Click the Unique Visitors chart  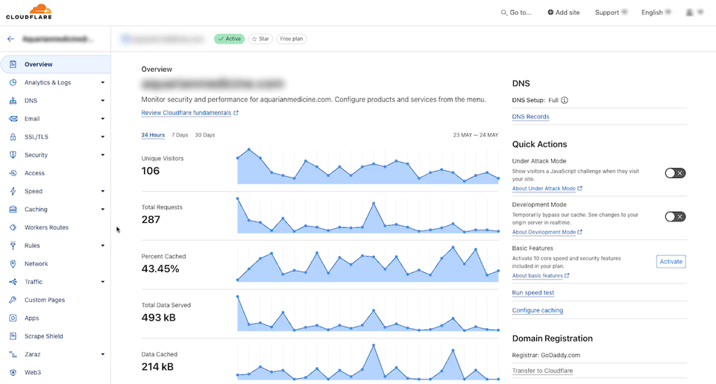click(368, 166)
